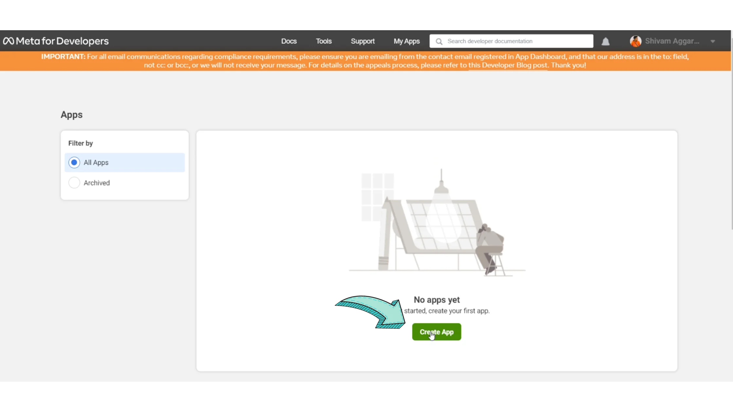This screenshot has height=412, width=733.
Task: Click the search magnifier icon
Action: click(439, 42)
